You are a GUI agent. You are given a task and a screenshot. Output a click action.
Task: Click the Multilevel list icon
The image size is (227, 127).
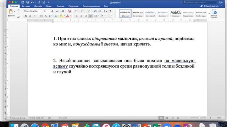pos(89,11)
